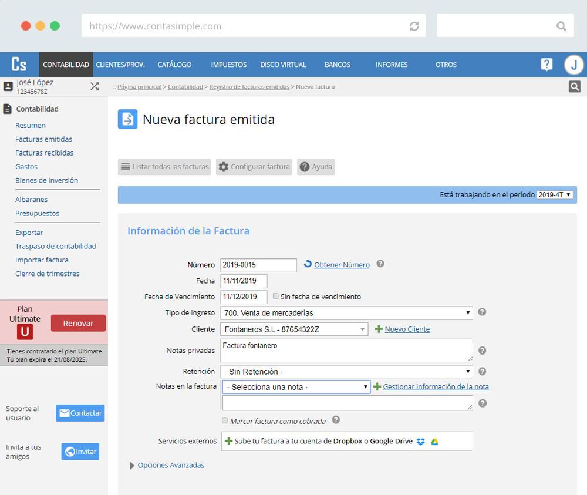The width and height of the screenshot is (587, 495).
Task: Open the Nuevo Cliente link
Action: click(x=406, y=329)
